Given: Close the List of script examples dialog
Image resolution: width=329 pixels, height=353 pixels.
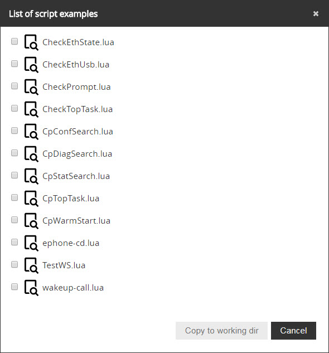Looking at the screenshot, I should [316, 14].
